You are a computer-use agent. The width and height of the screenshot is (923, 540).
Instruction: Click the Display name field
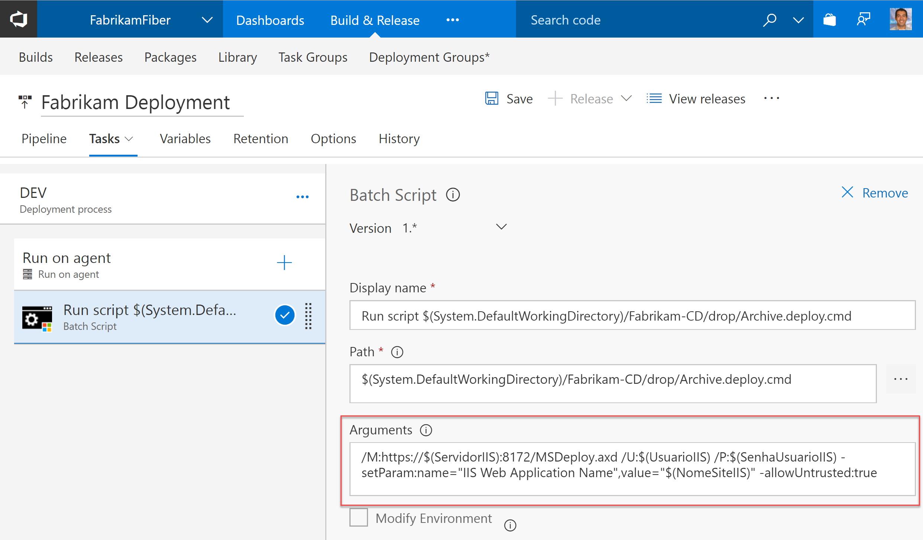click(632, 315)
